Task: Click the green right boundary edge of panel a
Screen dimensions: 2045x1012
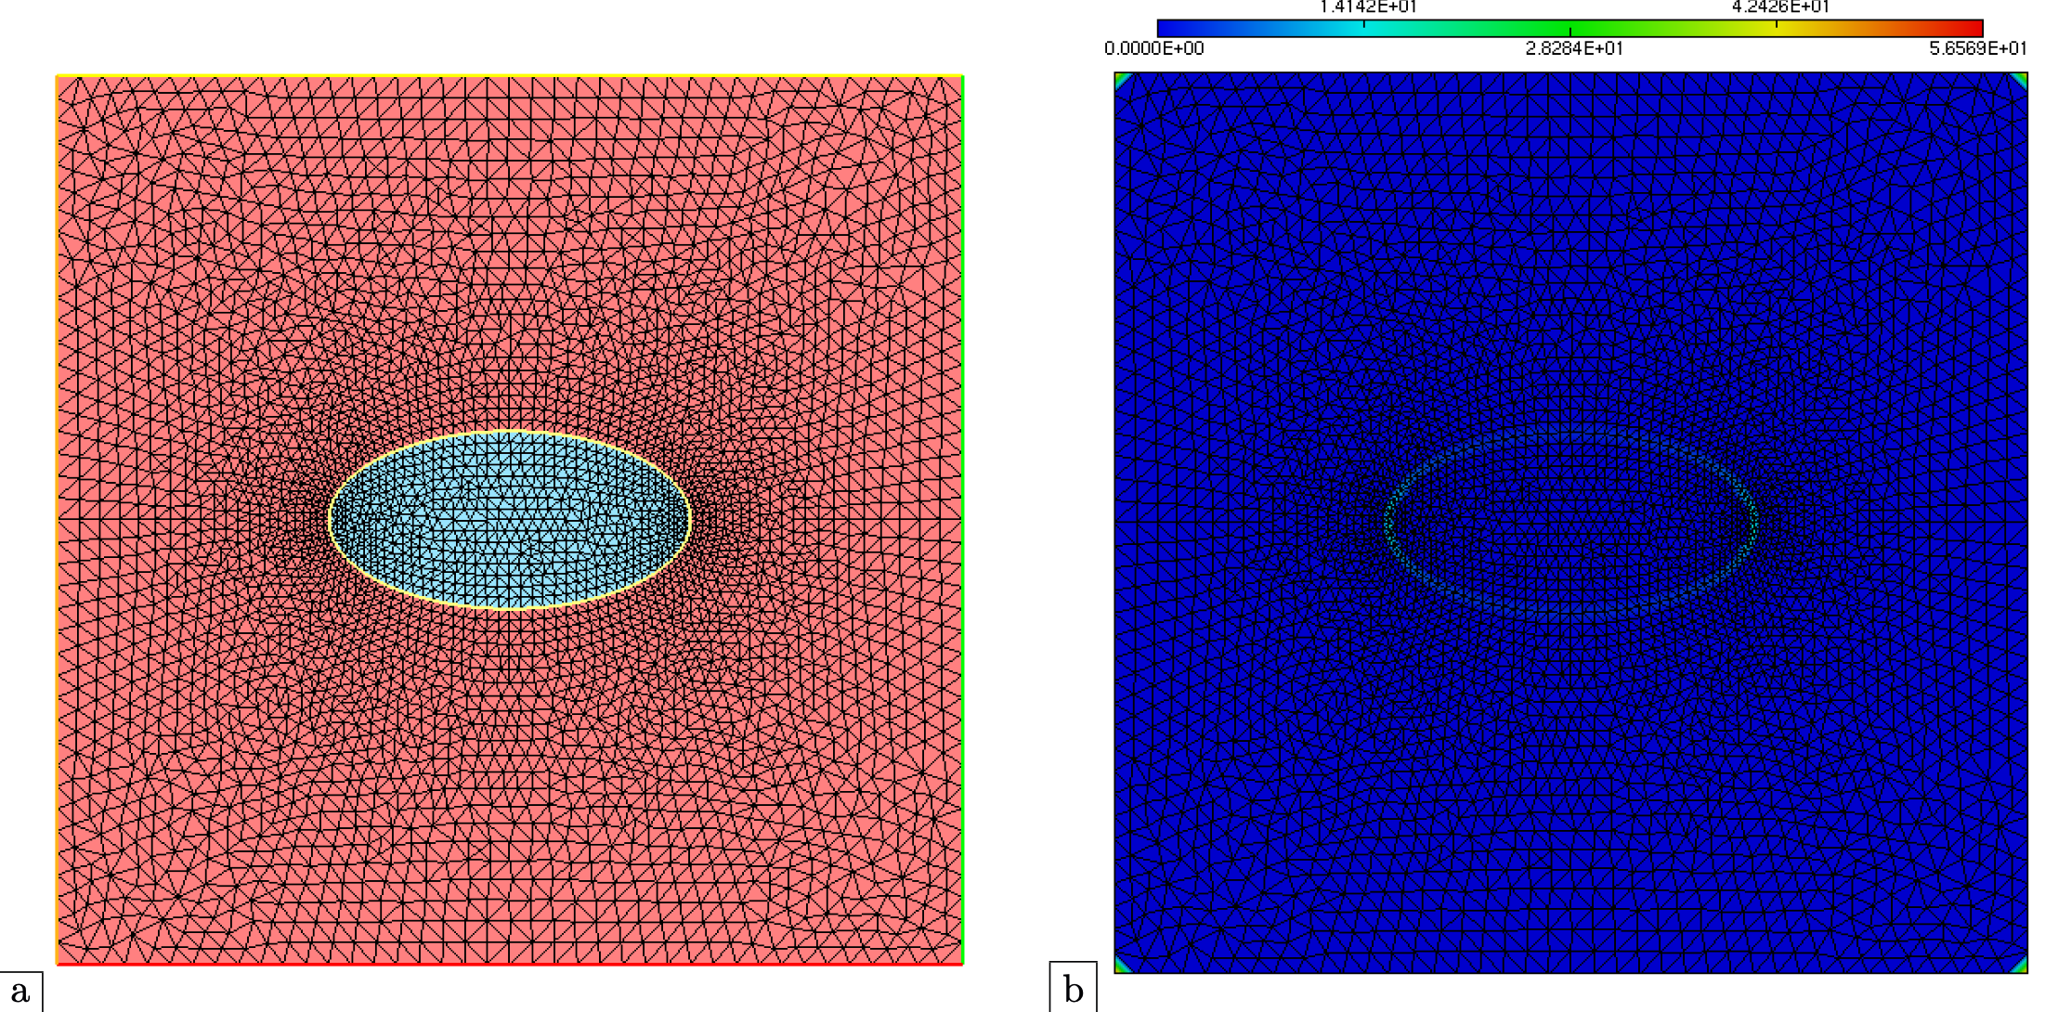Action: coord(963,520)
